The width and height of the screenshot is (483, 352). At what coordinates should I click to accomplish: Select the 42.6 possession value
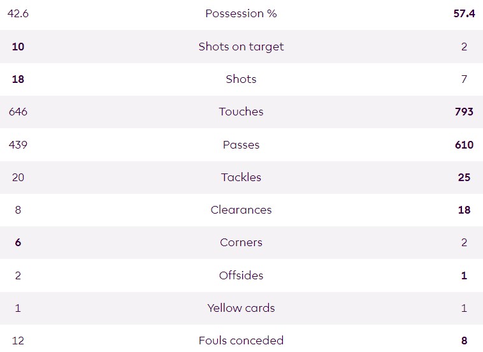click(x=18, y=13)
